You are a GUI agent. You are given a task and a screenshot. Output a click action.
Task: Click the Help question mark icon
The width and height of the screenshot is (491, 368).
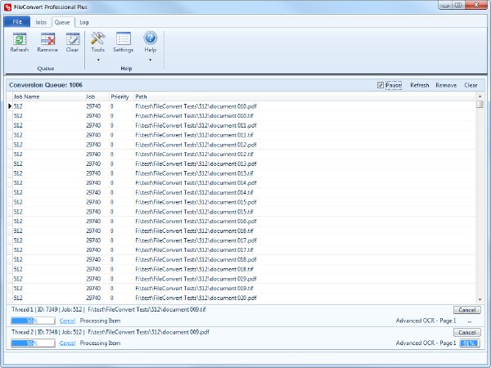click(150, 38)
